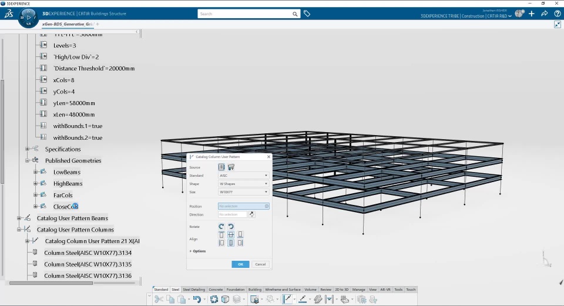
Task: Choose left alignment option
Action: pyautogui.click(x=221, y=243)
